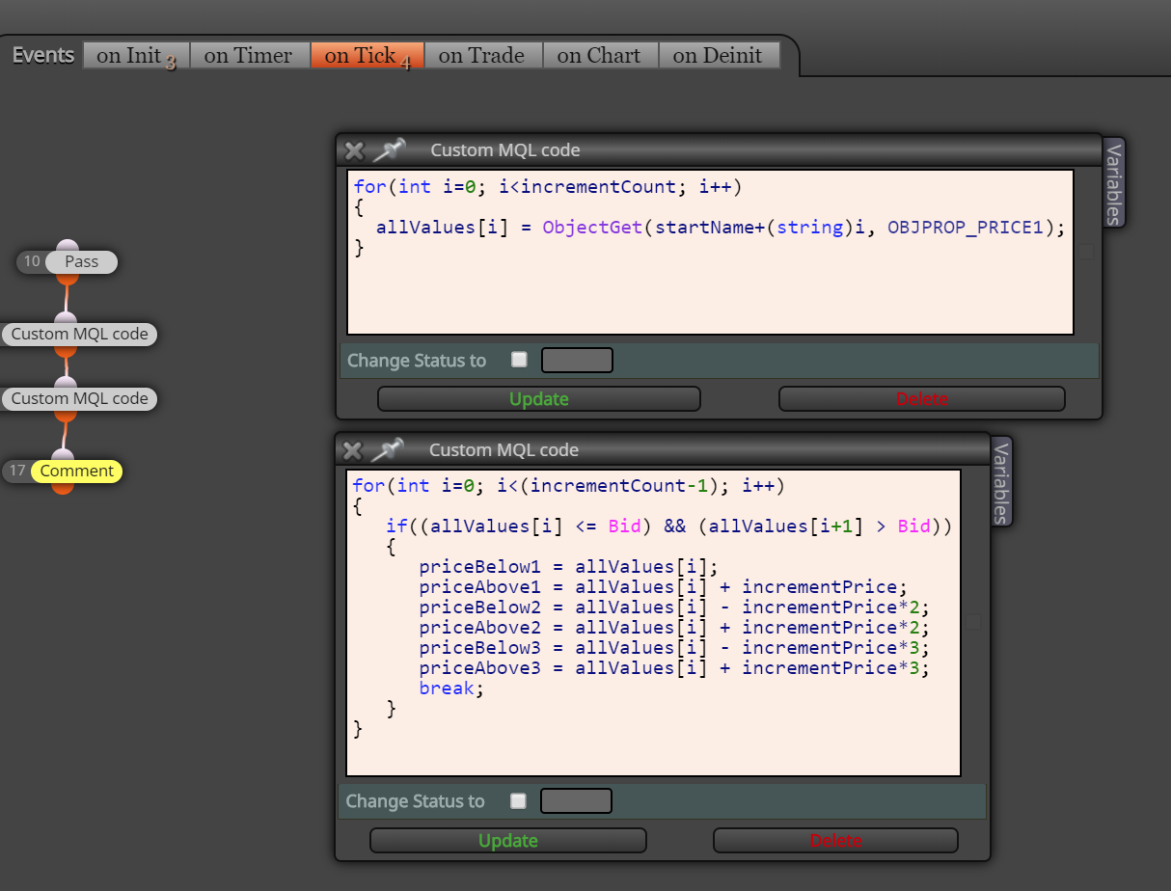Viewport: 1171px width, 891px height.
Task: Switch to the on Timer events tab
Action: click(250, 56)
